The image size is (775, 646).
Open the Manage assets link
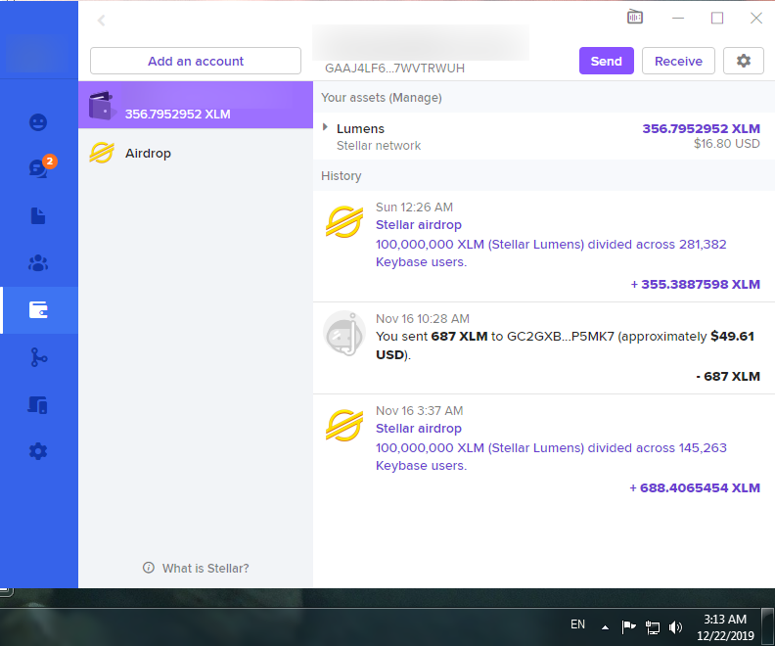[x=415, y=97]
